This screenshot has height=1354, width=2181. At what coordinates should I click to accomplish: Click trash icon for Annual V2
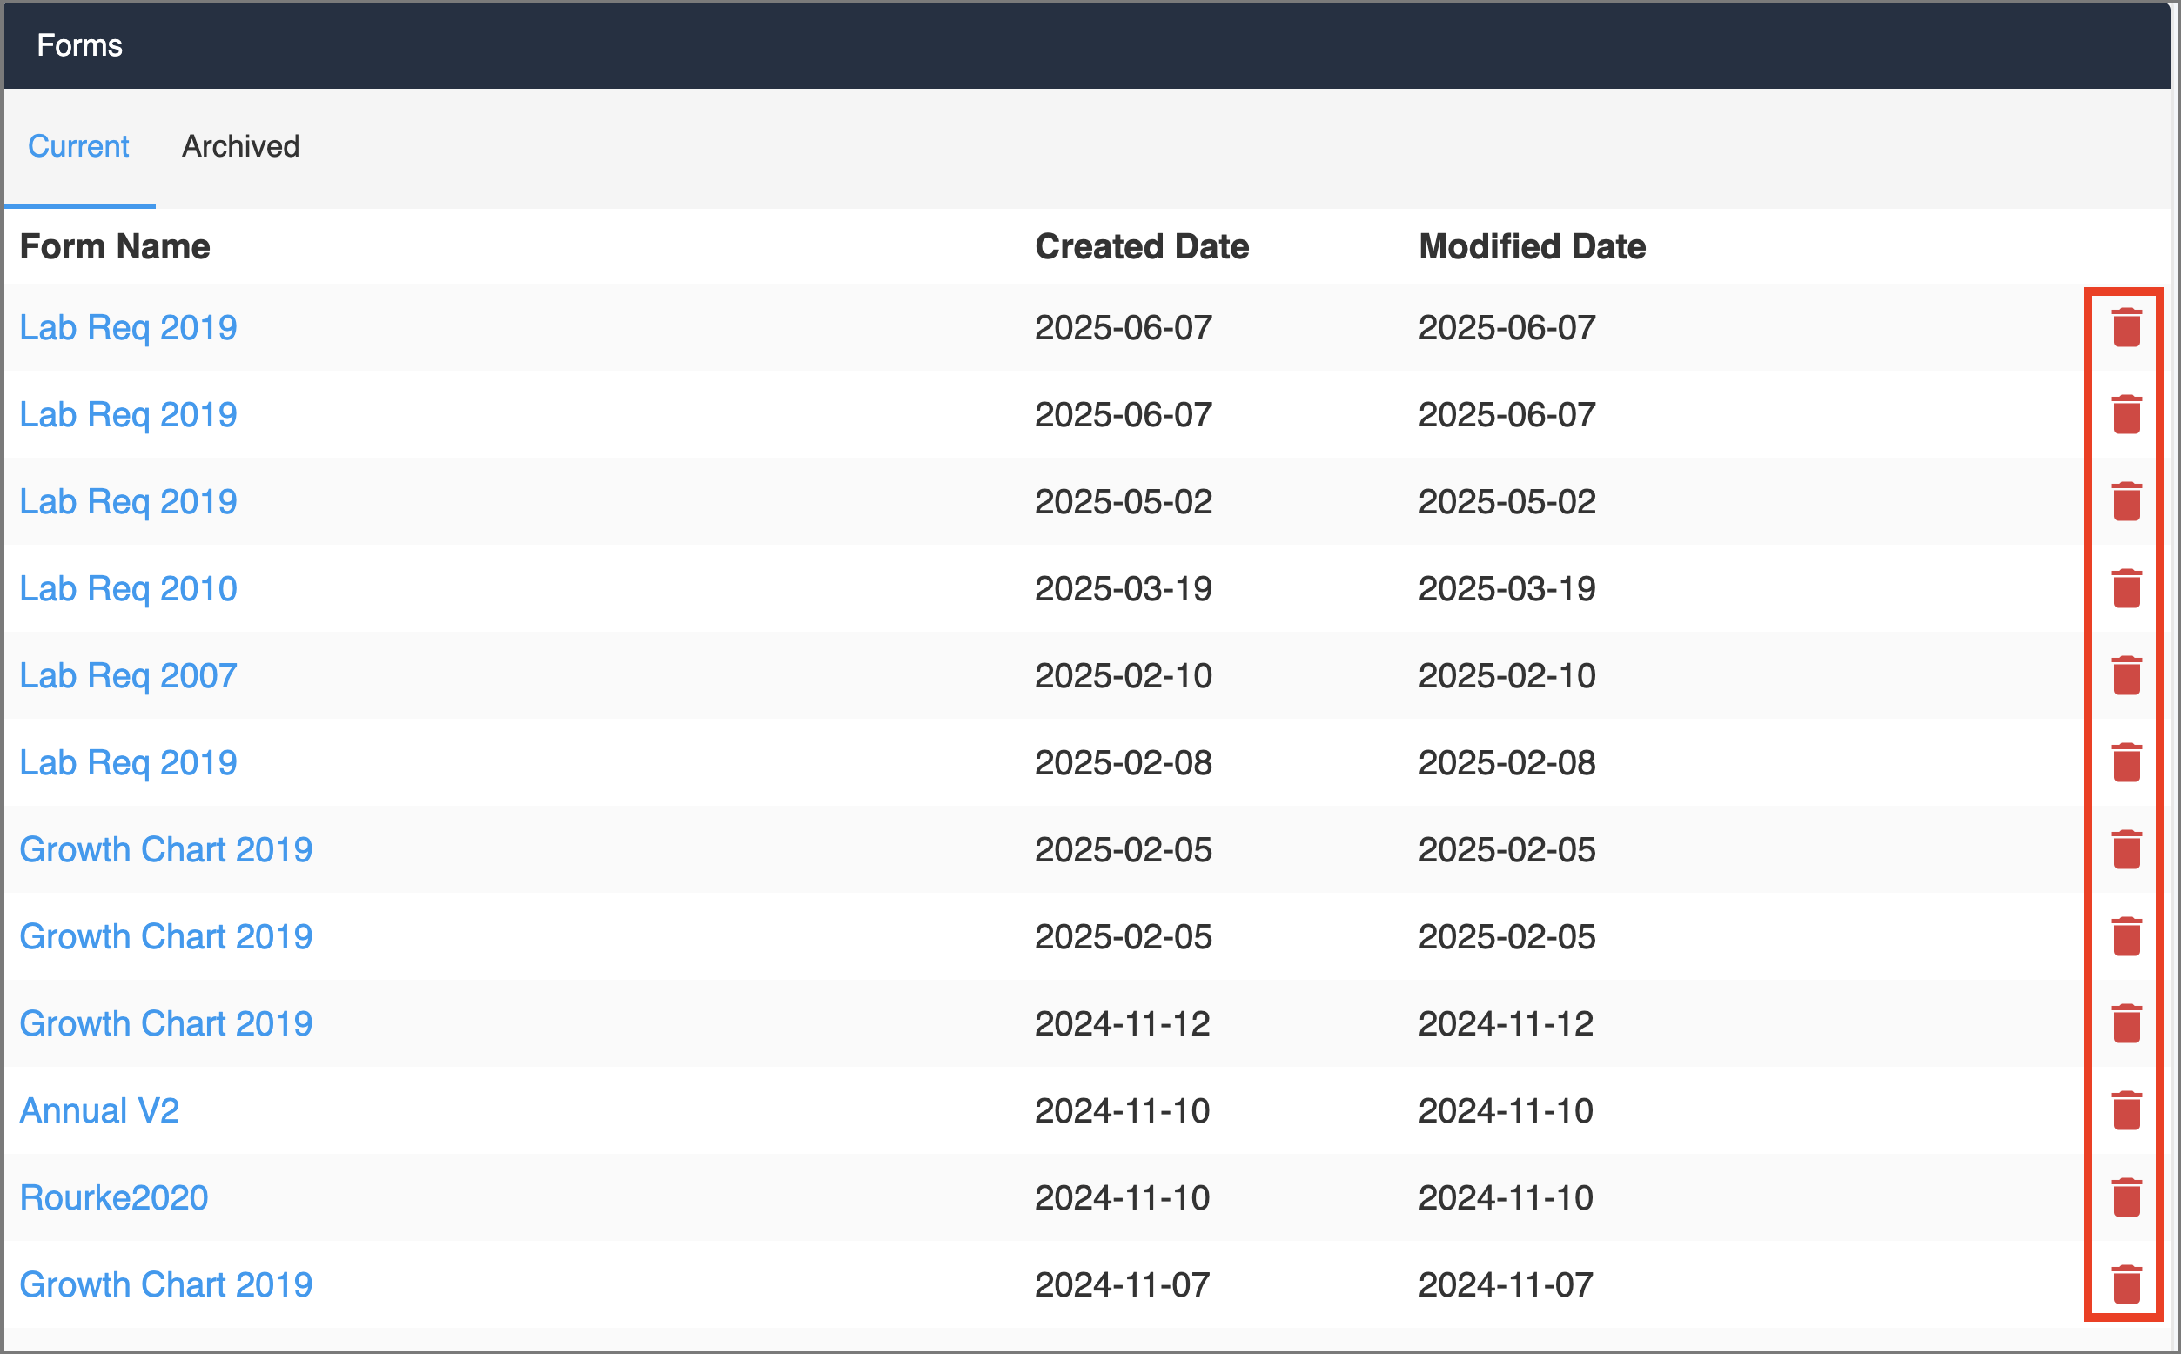coord(2125,1111)
